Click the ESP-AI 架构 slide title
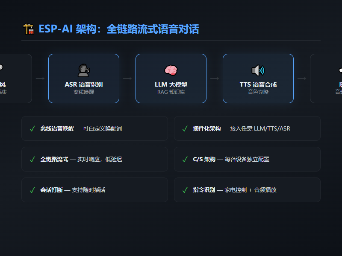 118,29
